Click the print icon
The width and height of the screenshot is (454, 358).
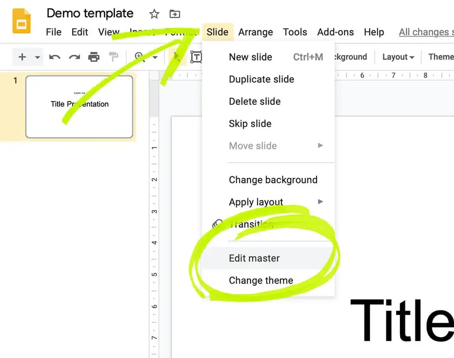click(x=94, y=57)
